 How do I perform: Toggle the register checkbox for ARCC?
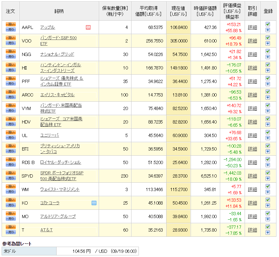tap(268, 92)
